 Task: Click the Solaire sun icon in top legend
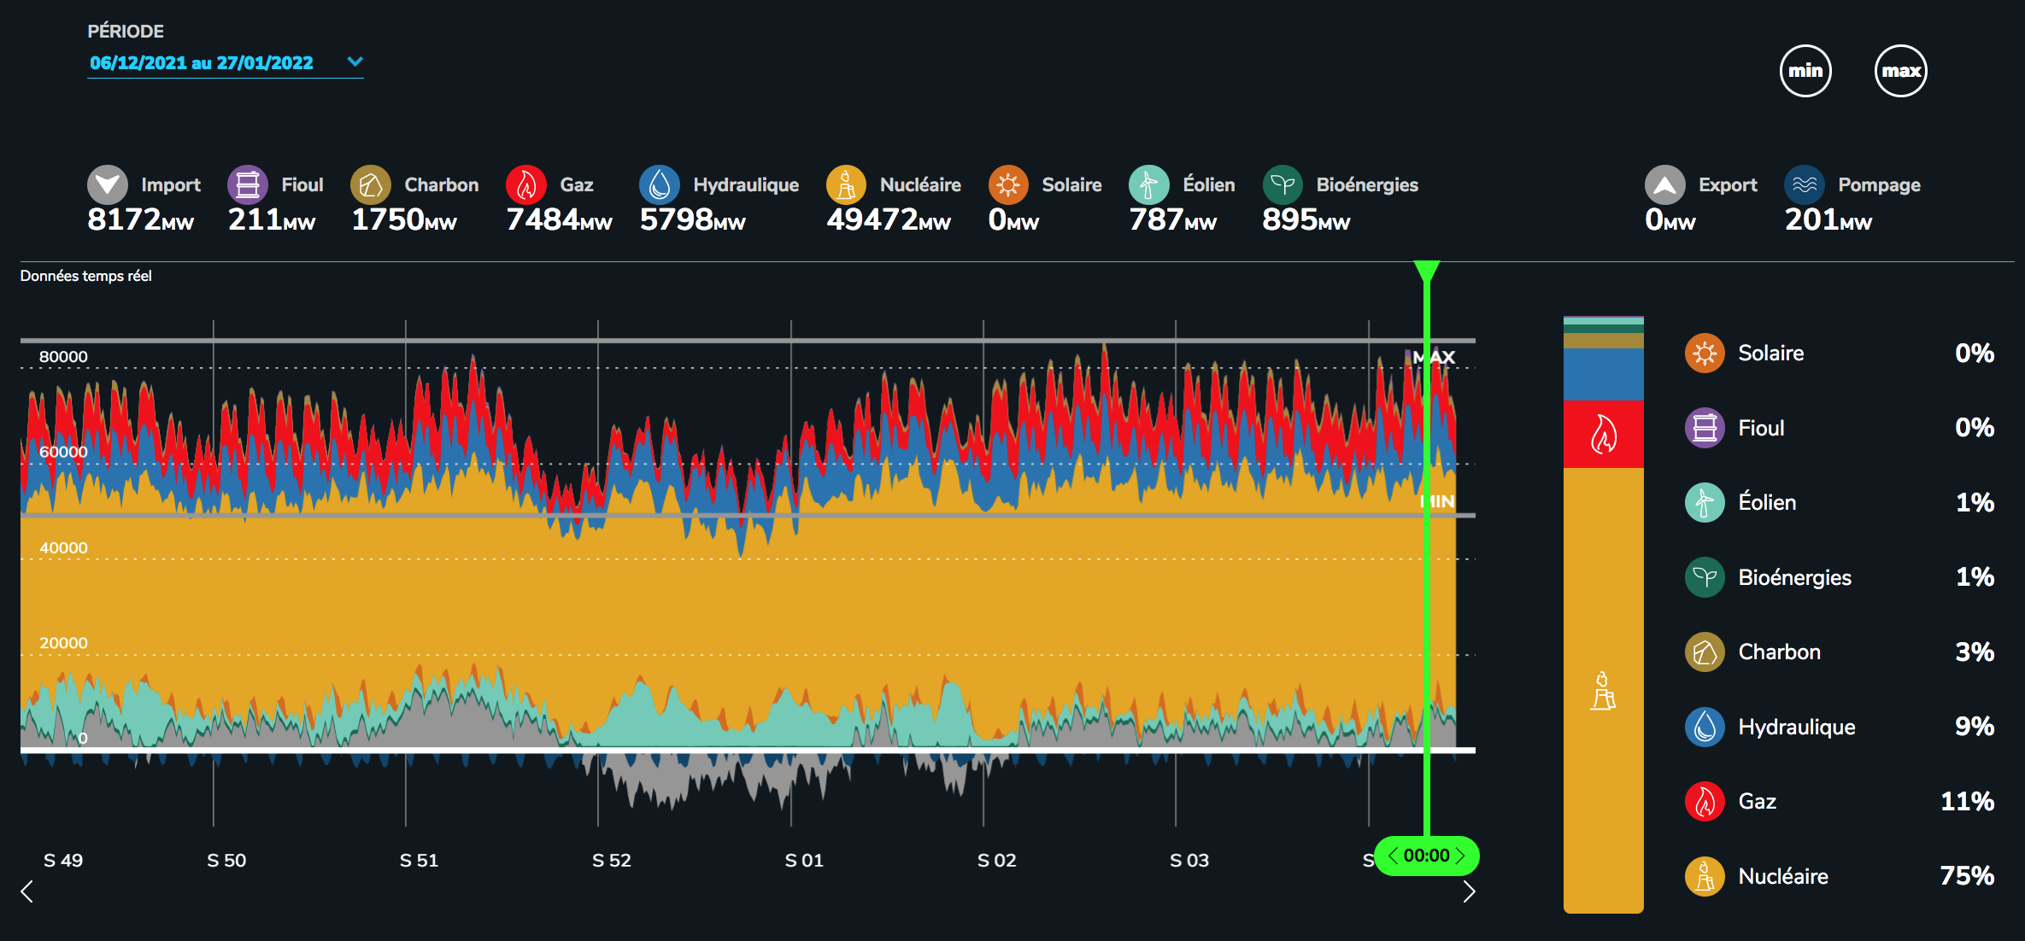(1008, 184)
